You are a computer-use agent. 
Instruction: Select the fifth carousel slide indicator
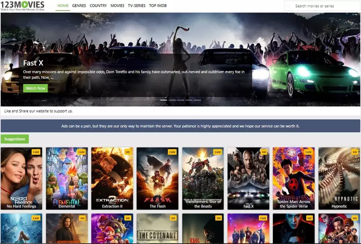point(197,100)
